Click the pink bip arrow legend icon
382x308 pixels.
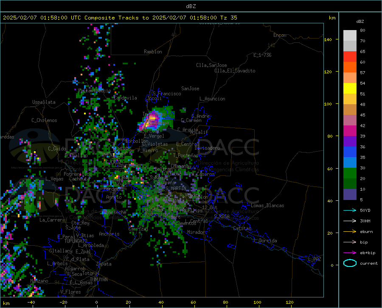[350, 242]
